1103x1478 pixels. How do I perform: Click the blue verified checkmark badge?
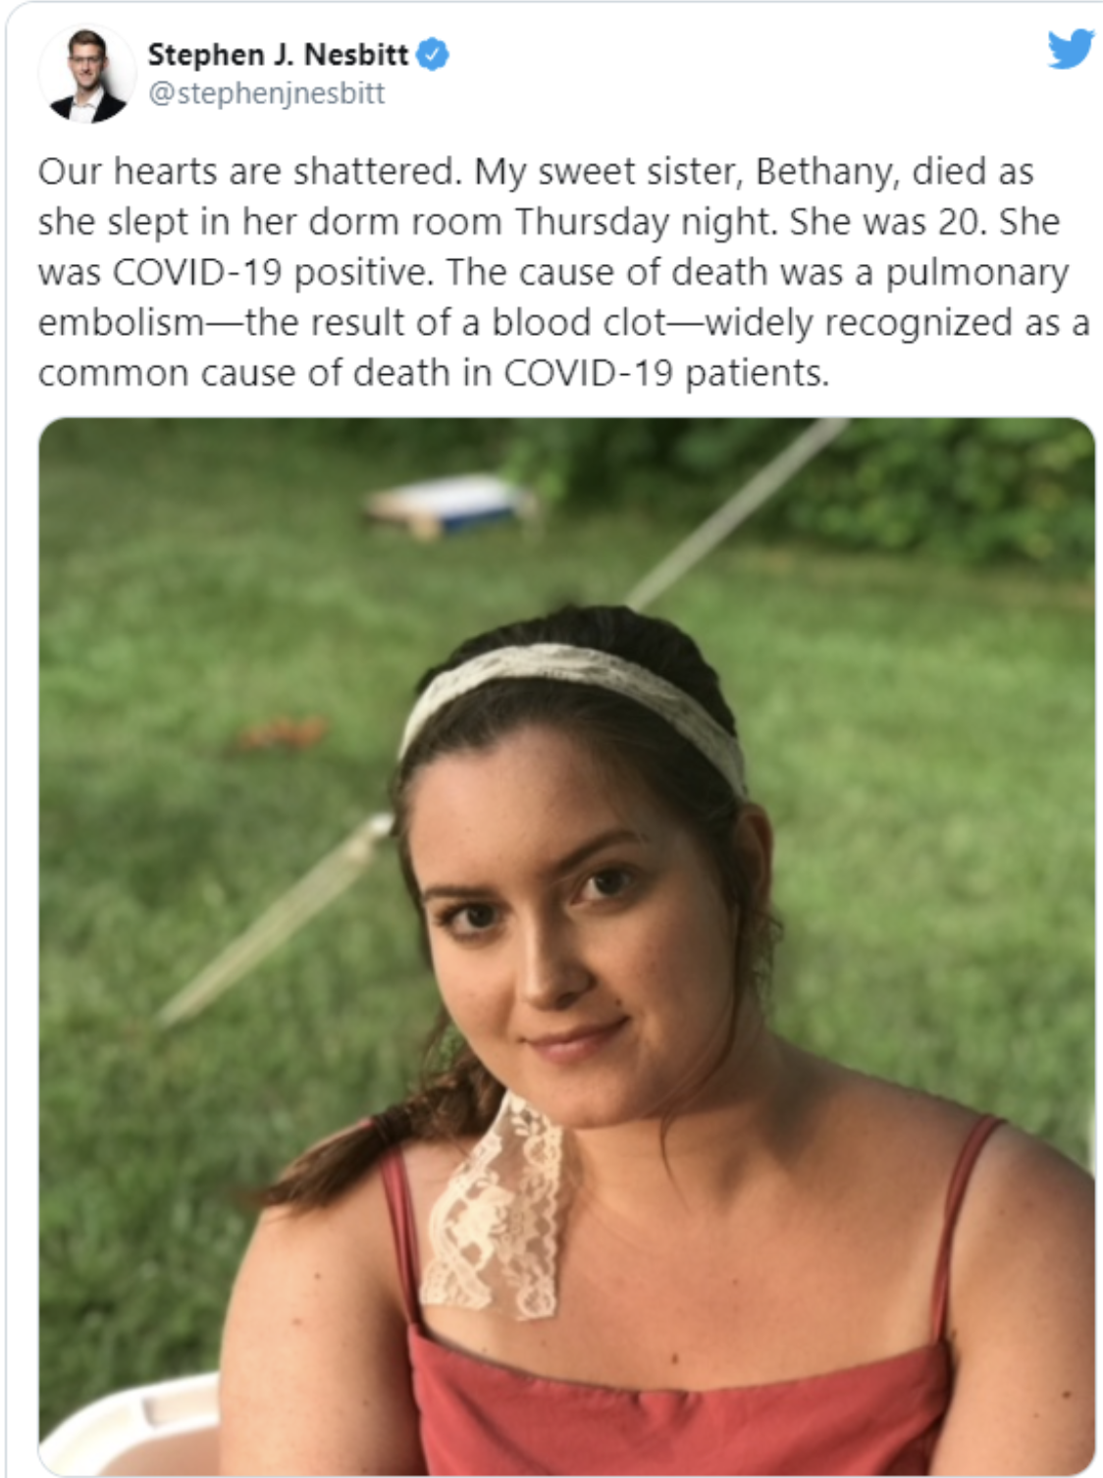tap(433, 55)
